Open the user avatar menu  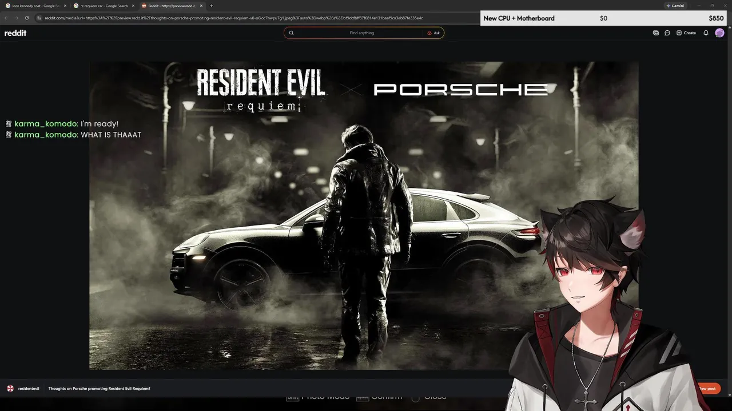(x=719, y=33)
